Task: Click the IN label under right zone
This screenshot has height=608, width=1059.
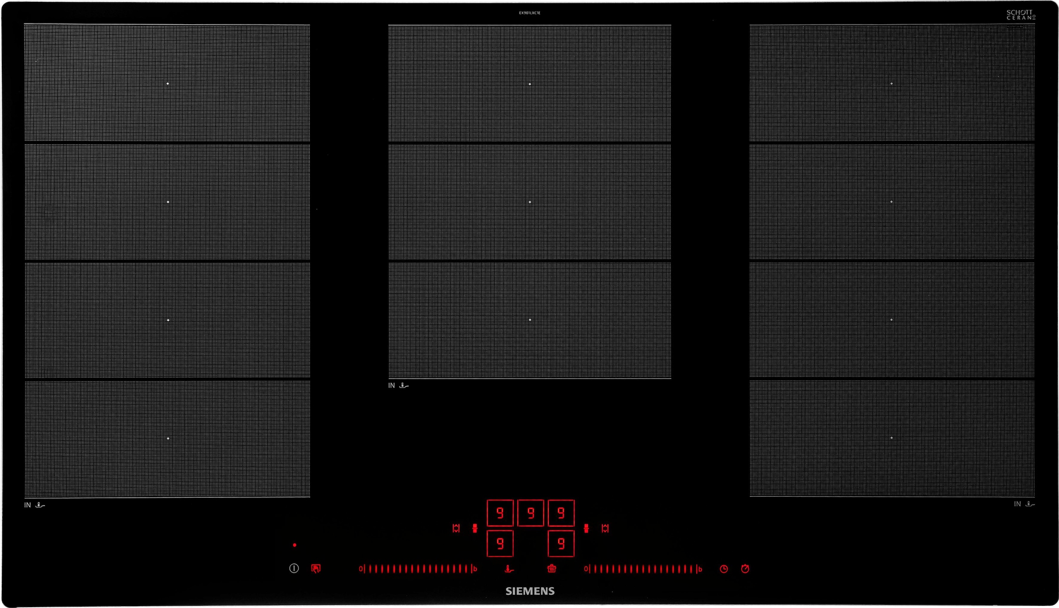Action: (1017, 503)
